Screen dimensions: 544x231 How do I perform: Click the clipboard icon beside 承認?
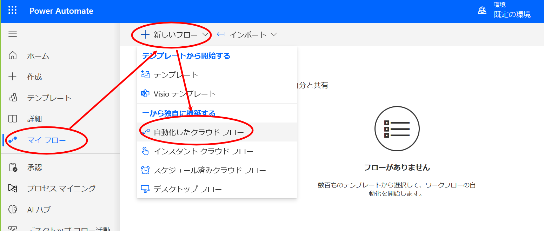[13, 167]
